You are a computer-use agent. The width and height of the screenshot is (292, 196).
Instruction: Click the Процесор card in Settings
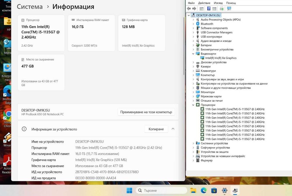pyautogui.click(x=41, y=33)
